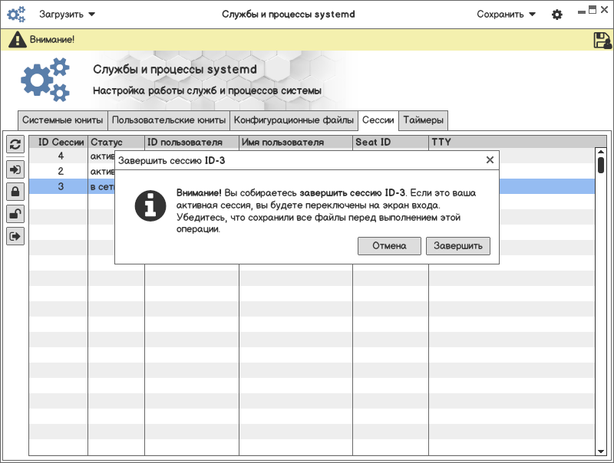The width and height of the screenshot is (614, 463).
Task: Click the terminate session exit icon
Action: pyautogui.click(x=15, y=236)
